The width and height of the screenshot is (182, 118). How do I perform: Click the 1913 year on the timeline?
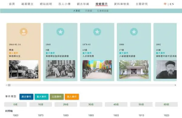click(x=141, y=115)
